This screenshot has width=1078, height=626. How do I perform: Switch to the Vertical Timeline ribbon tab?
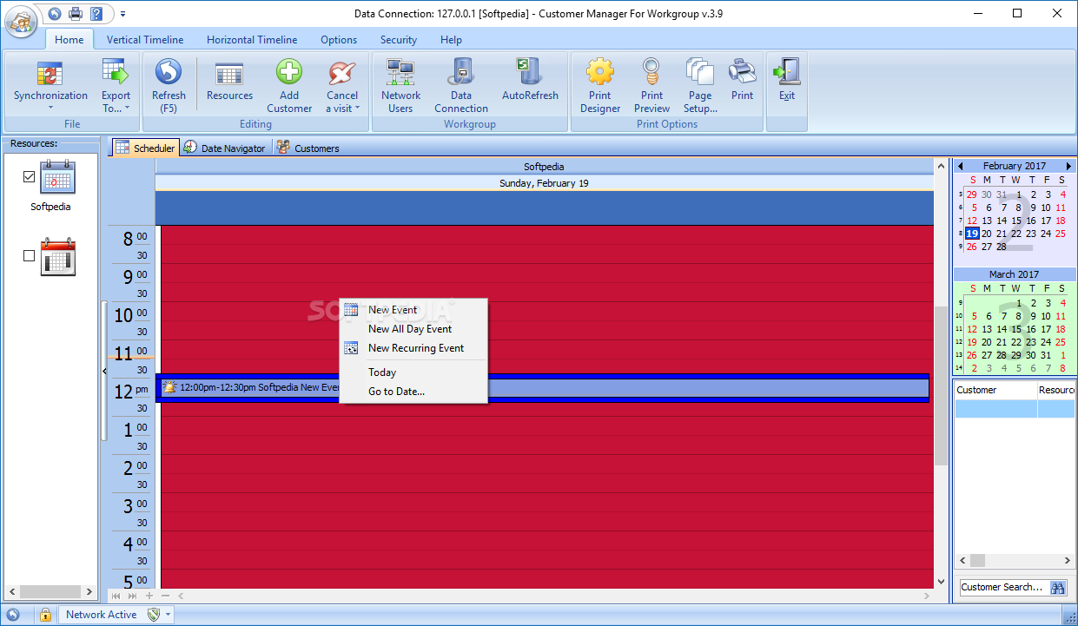[145, 40]
